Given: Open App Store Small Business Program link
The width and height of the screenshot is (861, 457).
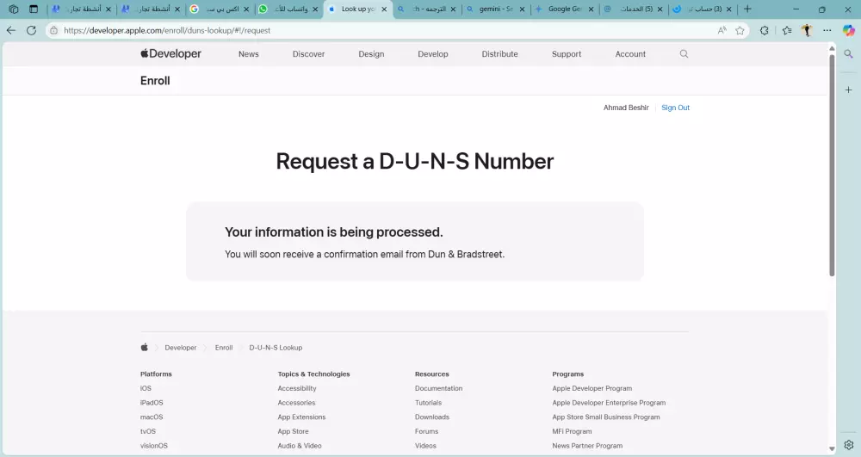Looking at the screenshot, I should [x=606, y=417].
